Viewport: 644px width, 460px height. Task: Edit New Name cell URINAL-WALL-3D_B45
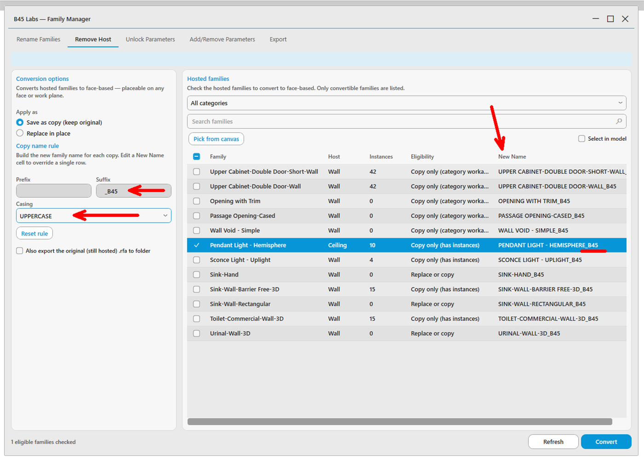(x=529, y=333)
